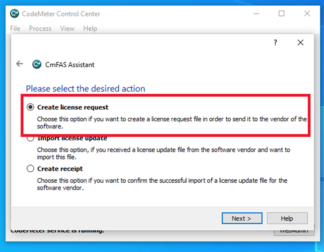Go back using the left arrow

coord(20,64)
